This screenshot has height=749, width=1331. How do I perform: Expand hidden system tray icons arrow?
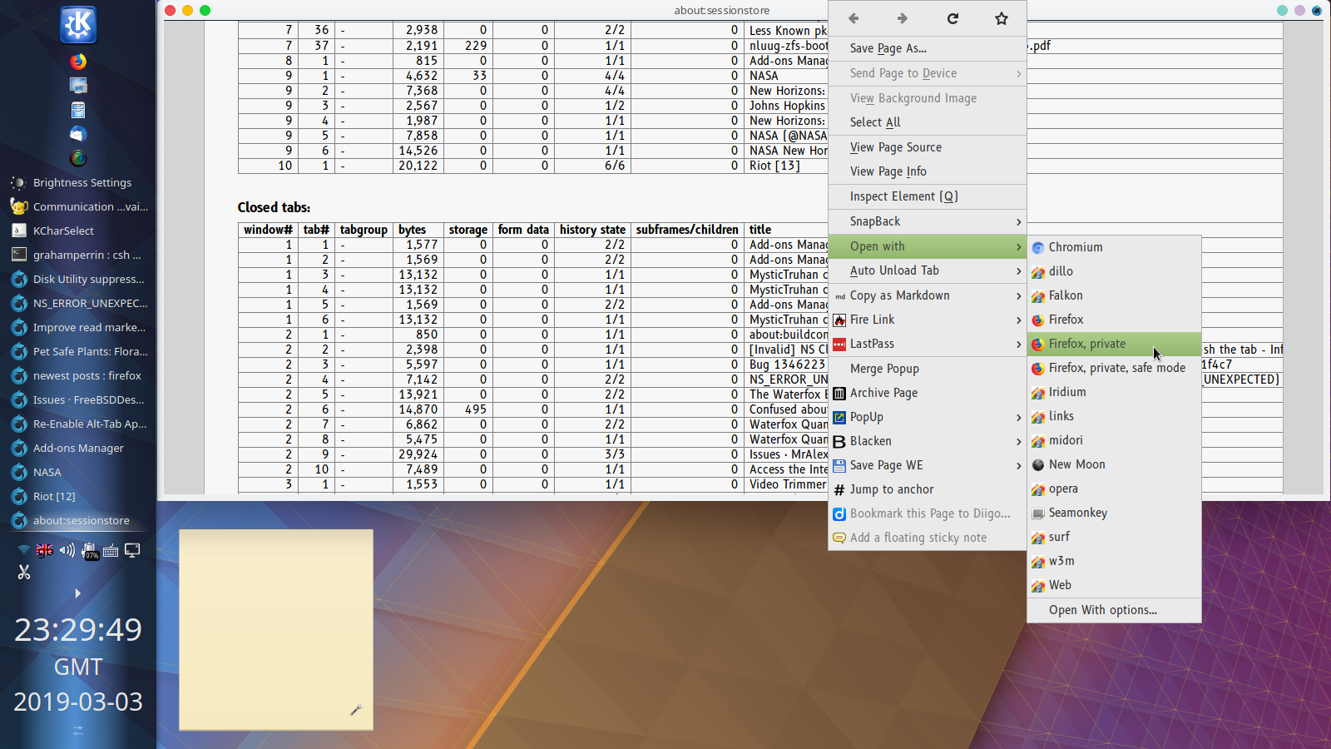coord(78,593)
